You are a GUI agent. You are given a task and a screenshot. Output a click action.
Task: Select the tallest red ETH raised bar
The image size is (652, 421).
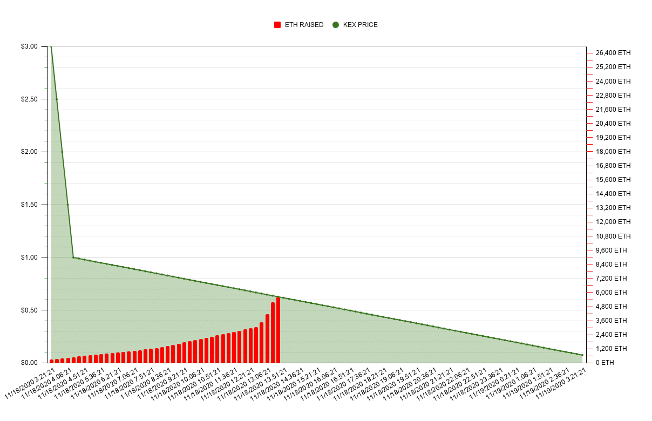(x=279, y=330)
